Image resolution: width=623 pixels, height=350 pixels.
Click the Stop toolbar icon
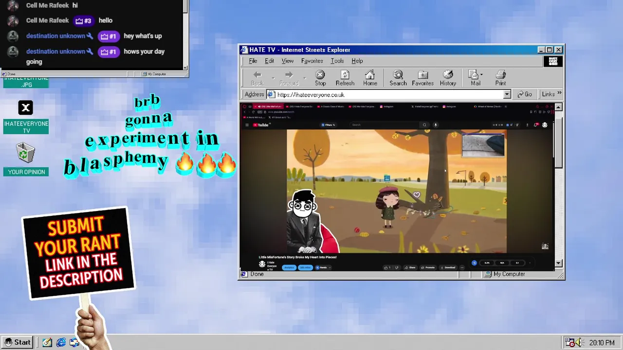(320, 74)
